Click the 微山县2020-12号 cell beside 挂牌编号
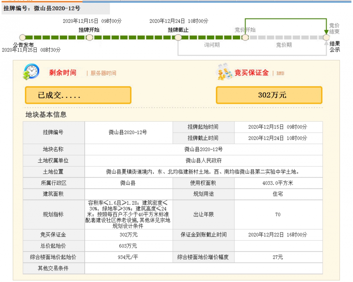The width and height of the screenshot is (353, 282). tap(128, 133)
